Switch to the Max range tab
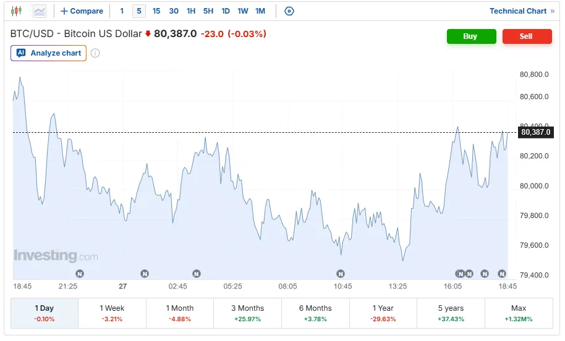This screenshot has width=565, height=341. point(519,313)
